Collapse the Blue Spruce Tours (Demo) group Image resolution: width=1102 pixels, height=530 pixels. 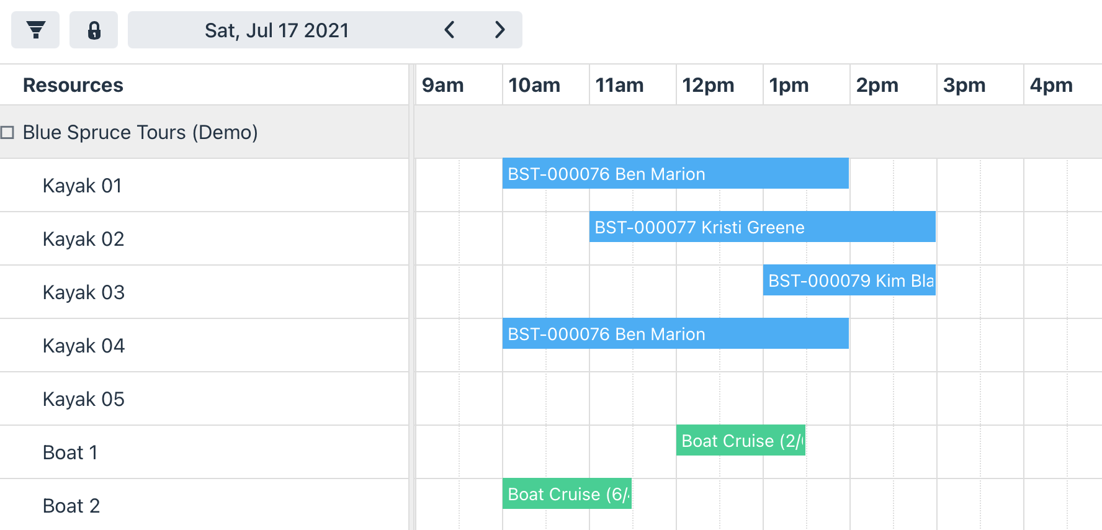click(x=7, y=132)
